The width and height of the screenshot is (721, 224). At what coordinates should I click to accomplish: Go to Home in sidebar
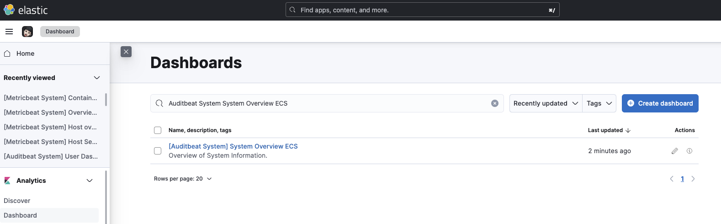(x=25, y=53)
